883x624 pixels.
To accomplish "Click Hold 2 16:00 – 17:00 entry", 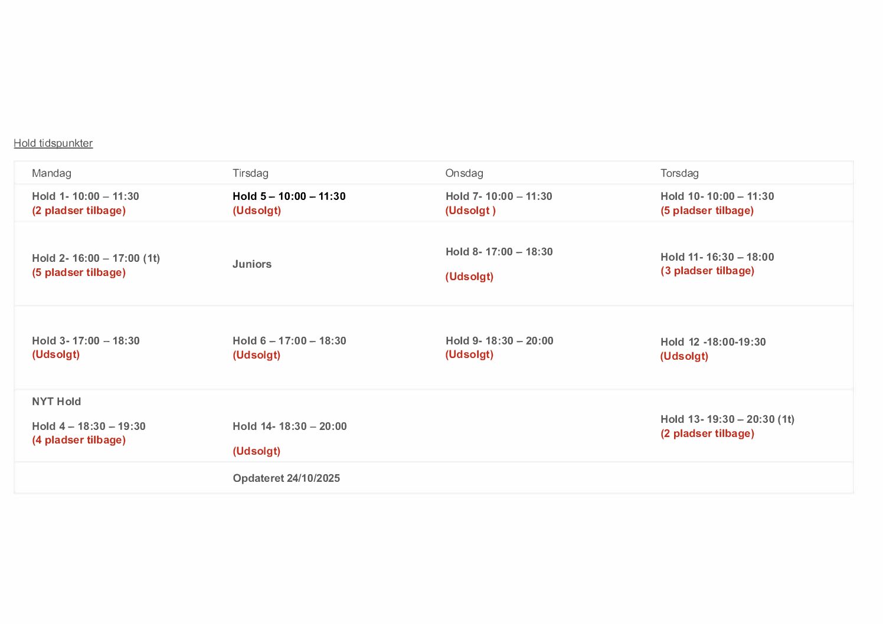I will [96, 258].
